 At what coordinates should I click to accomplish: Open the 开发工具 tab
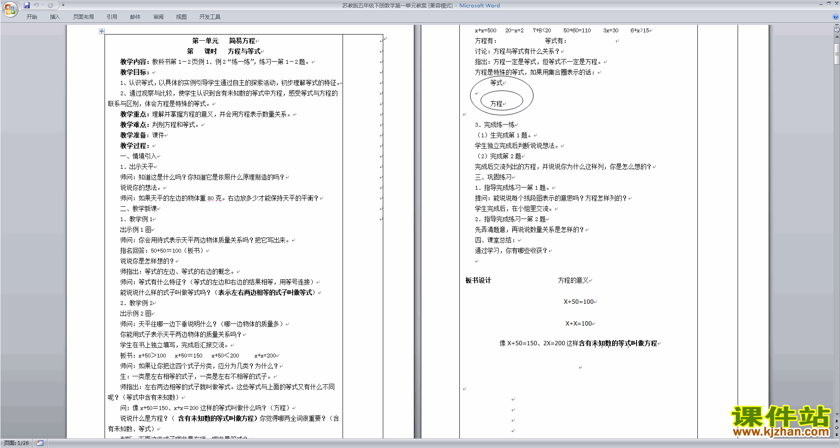210,17
